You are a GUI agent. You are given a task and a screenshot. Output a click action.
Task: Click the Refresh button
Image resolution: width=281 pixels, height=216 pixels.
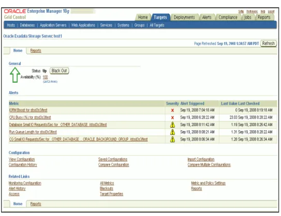(268, 43)
